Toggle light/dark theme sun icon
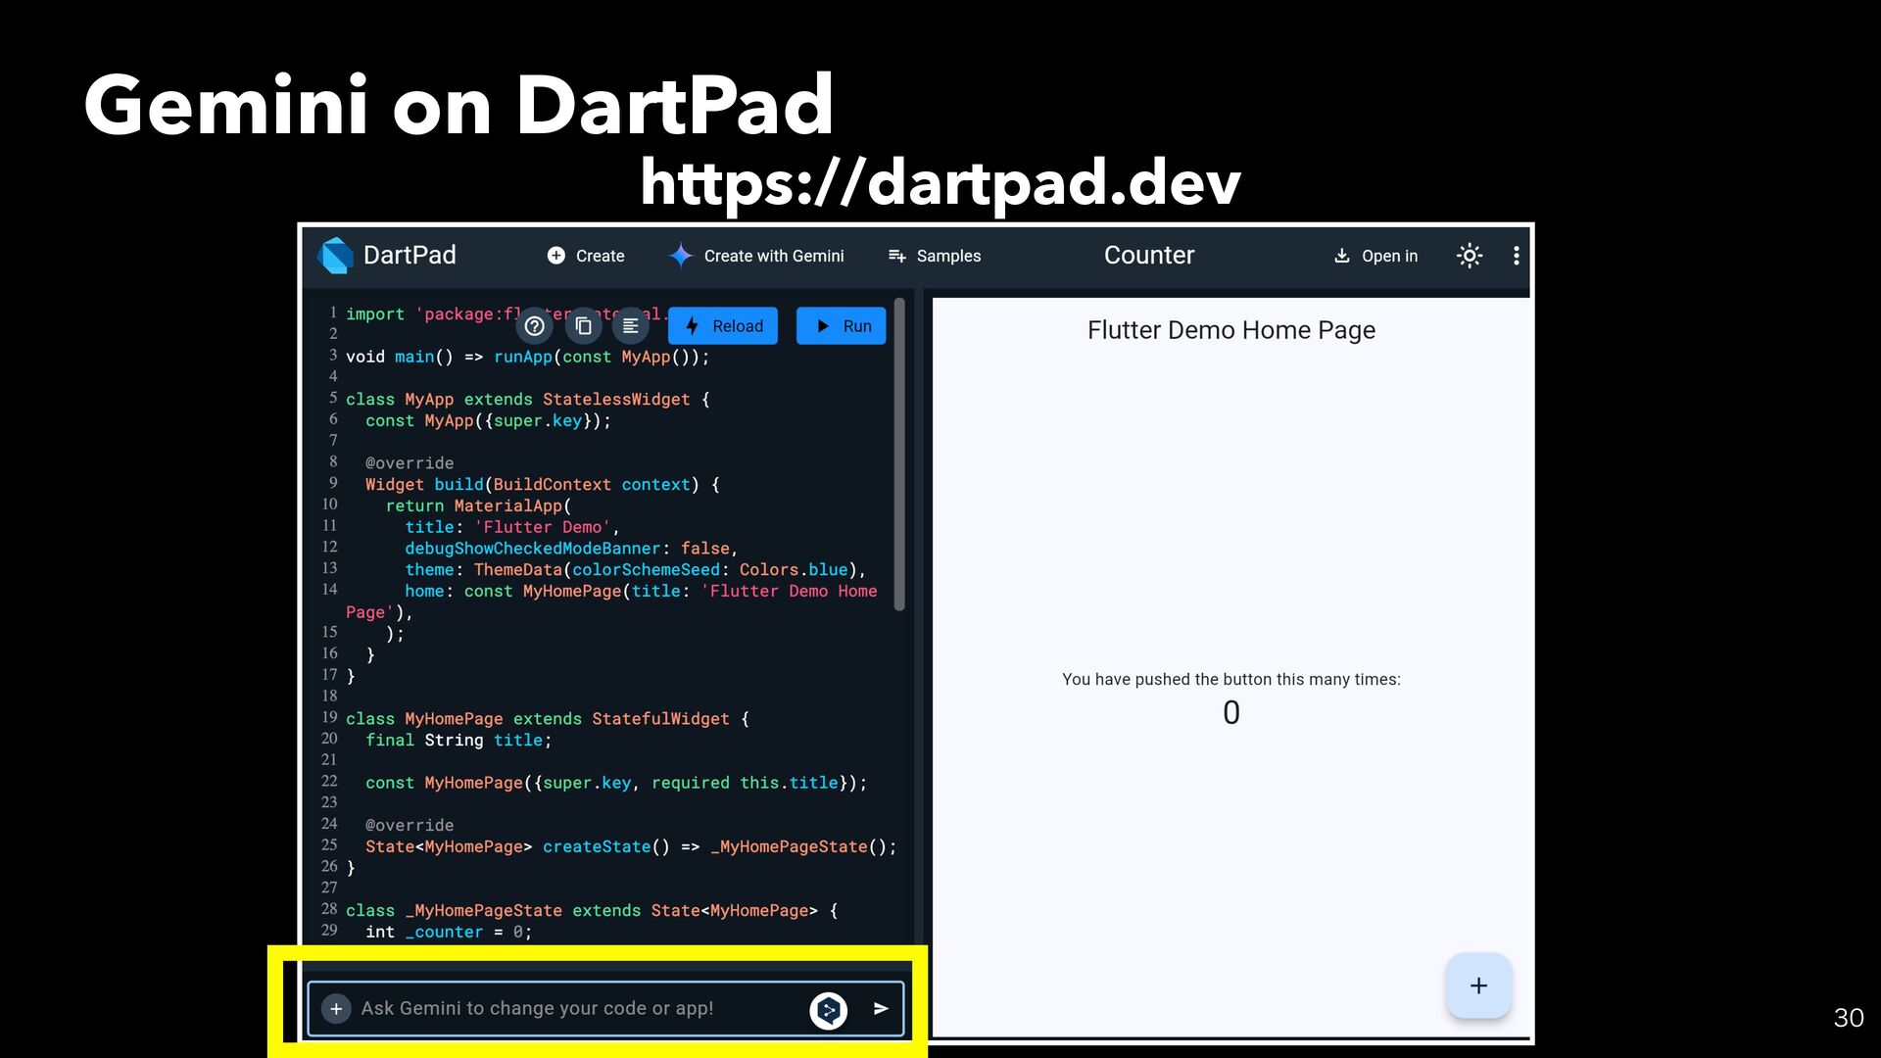Screen dimensions: 1881x1058 1469,256
